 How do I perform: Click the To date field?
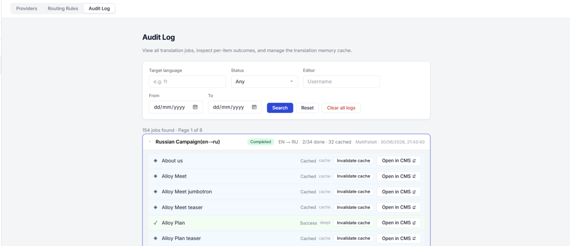(235, 107)
